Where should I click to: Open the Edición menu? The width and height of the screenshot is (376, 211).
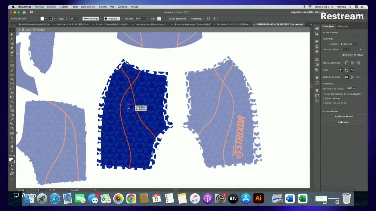click(x=51, y=6)
